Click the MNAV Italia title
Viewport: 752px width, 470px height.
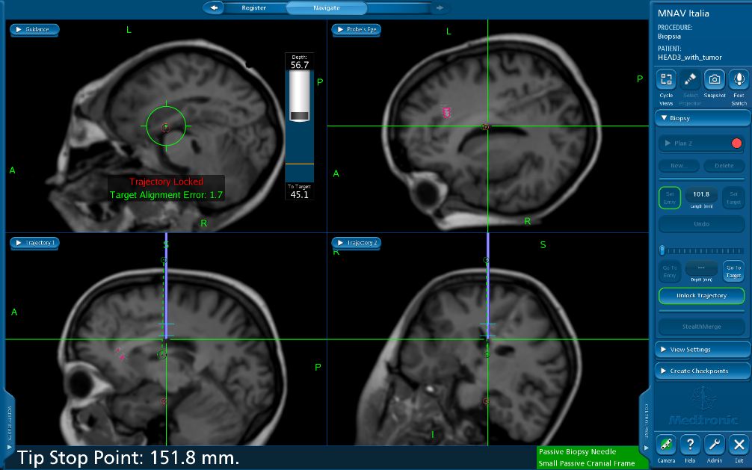683,13
